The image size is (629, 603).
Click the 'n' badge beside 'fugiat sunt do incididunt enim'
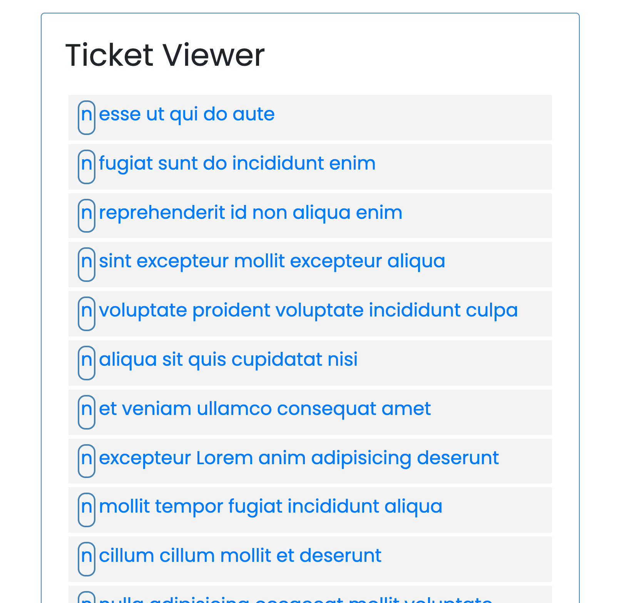click(x=87, y=167)
